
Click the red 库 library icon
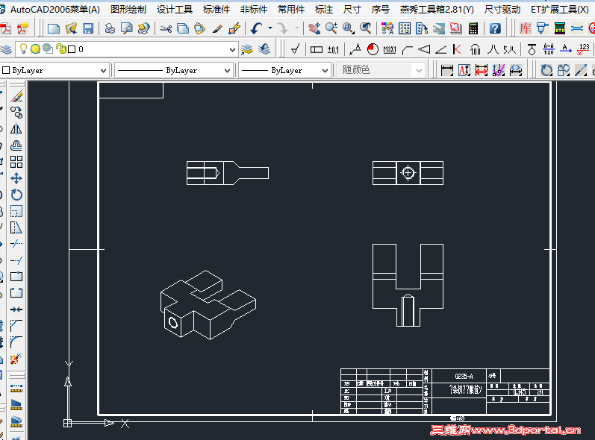tap(526, 28)
